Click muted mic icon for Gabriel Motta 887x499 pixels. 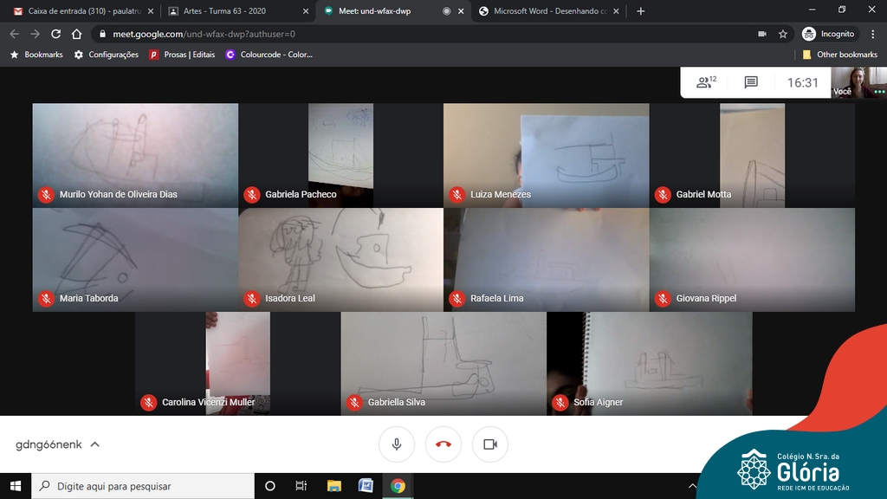coord(663,195)
